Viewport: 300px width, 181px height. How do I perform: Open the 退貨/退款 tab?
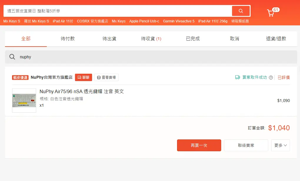(276, 39)
